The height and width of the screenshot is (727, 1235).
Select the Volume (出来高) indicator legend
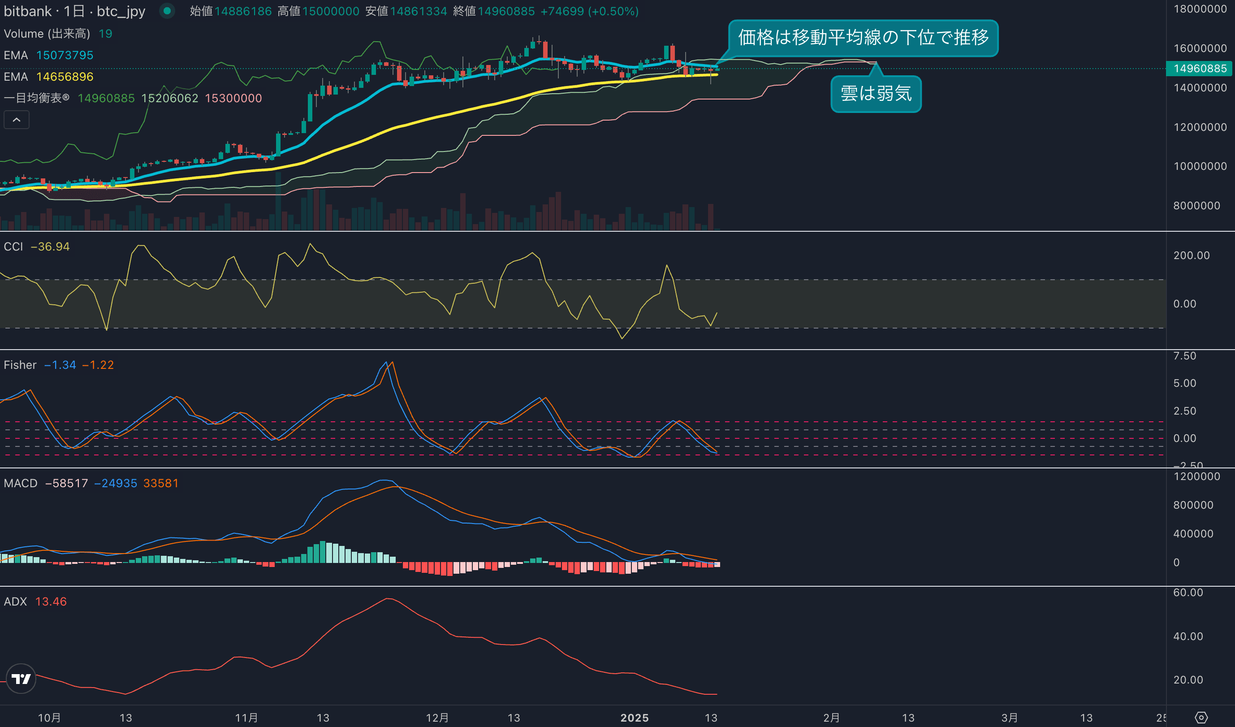[x=47, y=33]
